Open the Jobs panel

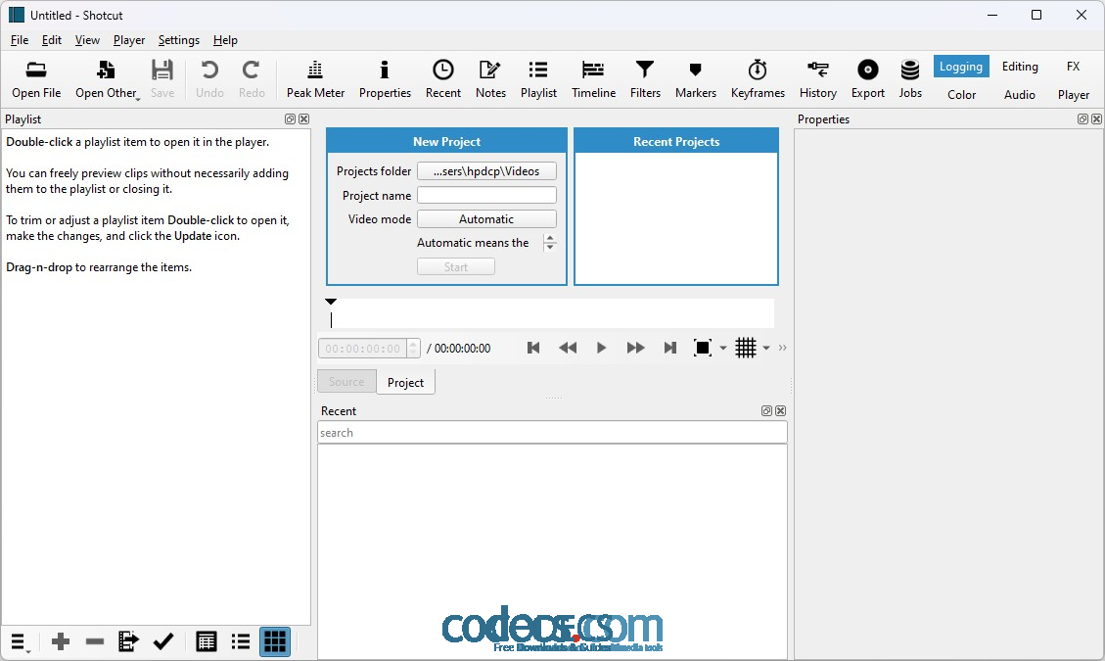pyautogui.click(x=910, y=79)
